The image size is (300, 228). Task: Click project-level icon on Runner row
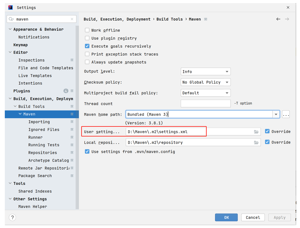tap(72, 137)
